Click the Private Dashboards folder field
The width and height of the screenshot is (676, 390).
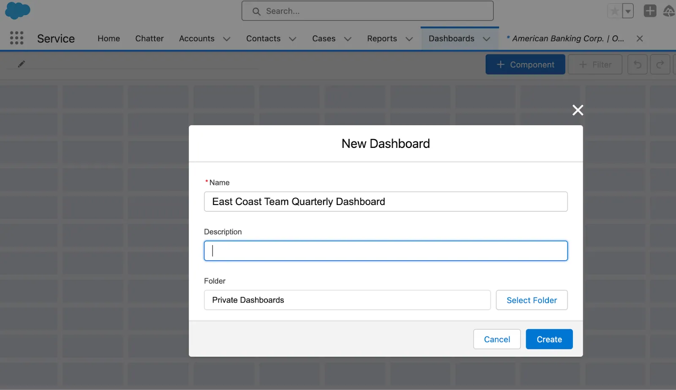(347, 300)
